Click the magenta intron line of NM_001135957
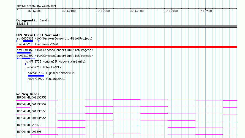Screen dimensions: 245x138 click(127, 106)
